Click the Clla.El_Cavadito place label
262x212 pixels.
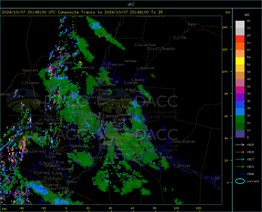[x=161, y=49]
